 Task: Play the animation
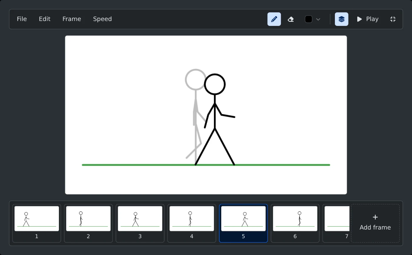[368, 19]
